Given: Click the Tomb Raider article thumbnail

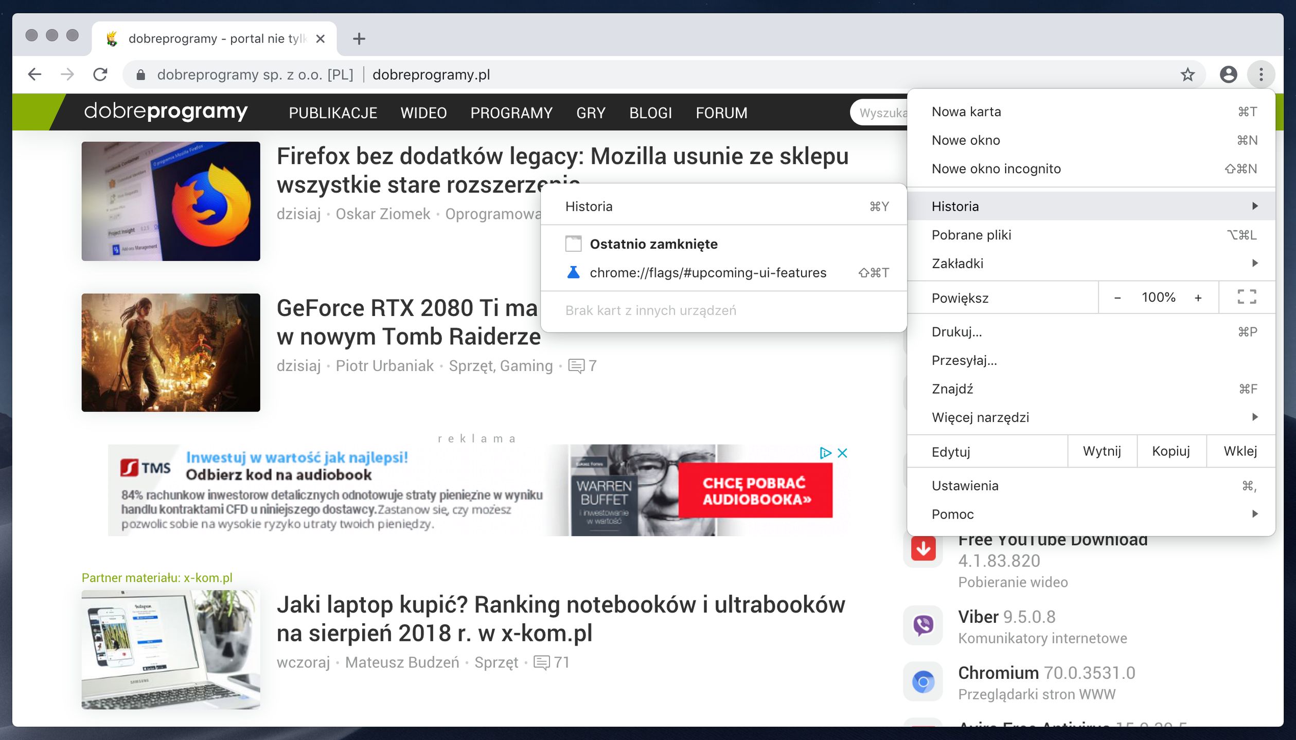Looking at the screenshot, I should click(171, 352).
